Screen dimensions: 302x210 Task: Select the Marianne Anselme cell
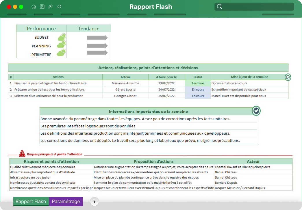point(125,83)
